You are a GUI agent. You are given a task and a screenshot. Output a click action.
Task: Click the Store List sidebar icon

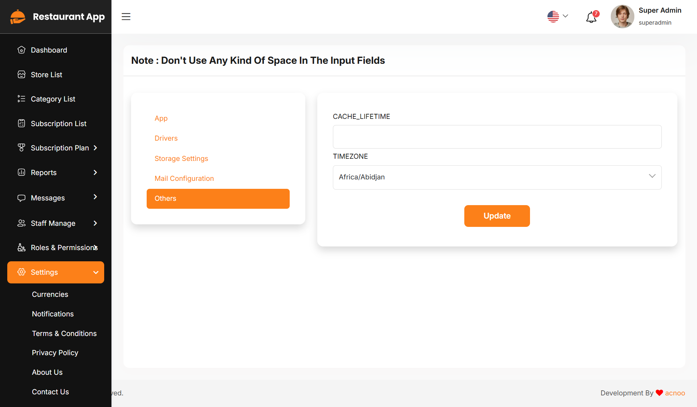point(21,75)
